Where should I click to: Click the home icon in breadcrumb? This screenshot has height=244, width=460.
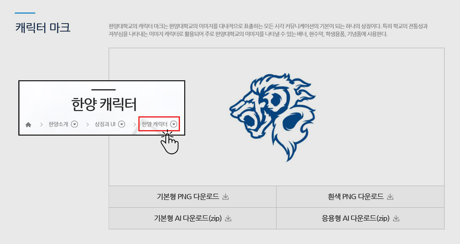coord(28,125)
